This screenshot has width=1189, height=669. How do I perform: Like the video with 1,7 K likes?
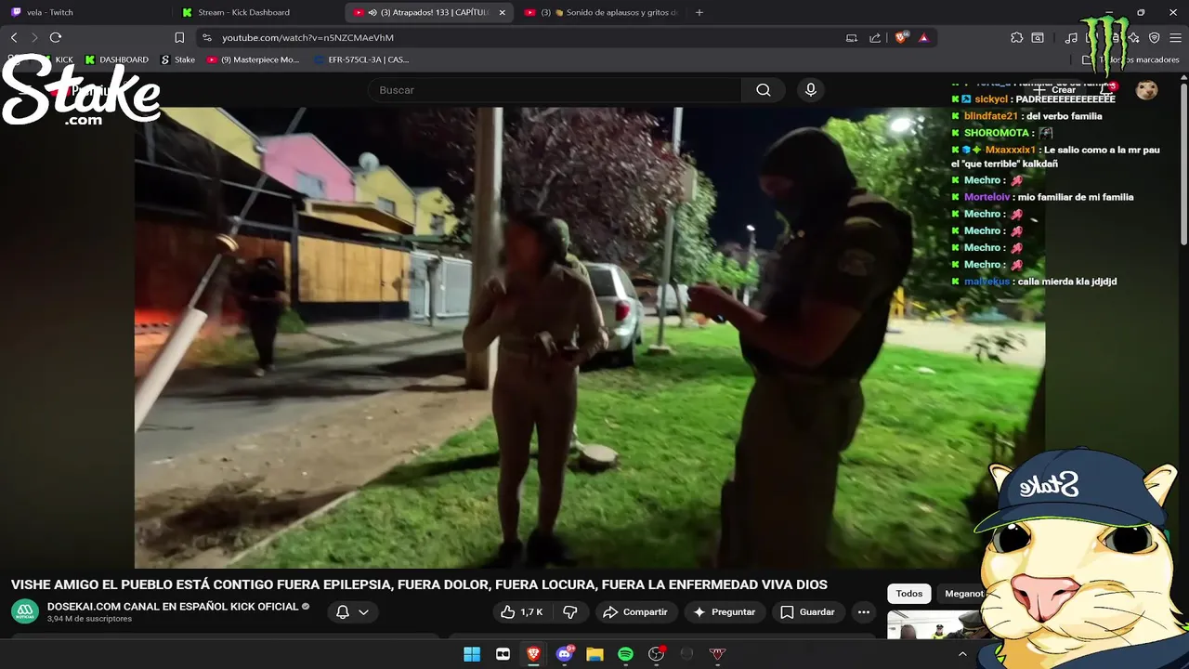click(x=521, y=612)
